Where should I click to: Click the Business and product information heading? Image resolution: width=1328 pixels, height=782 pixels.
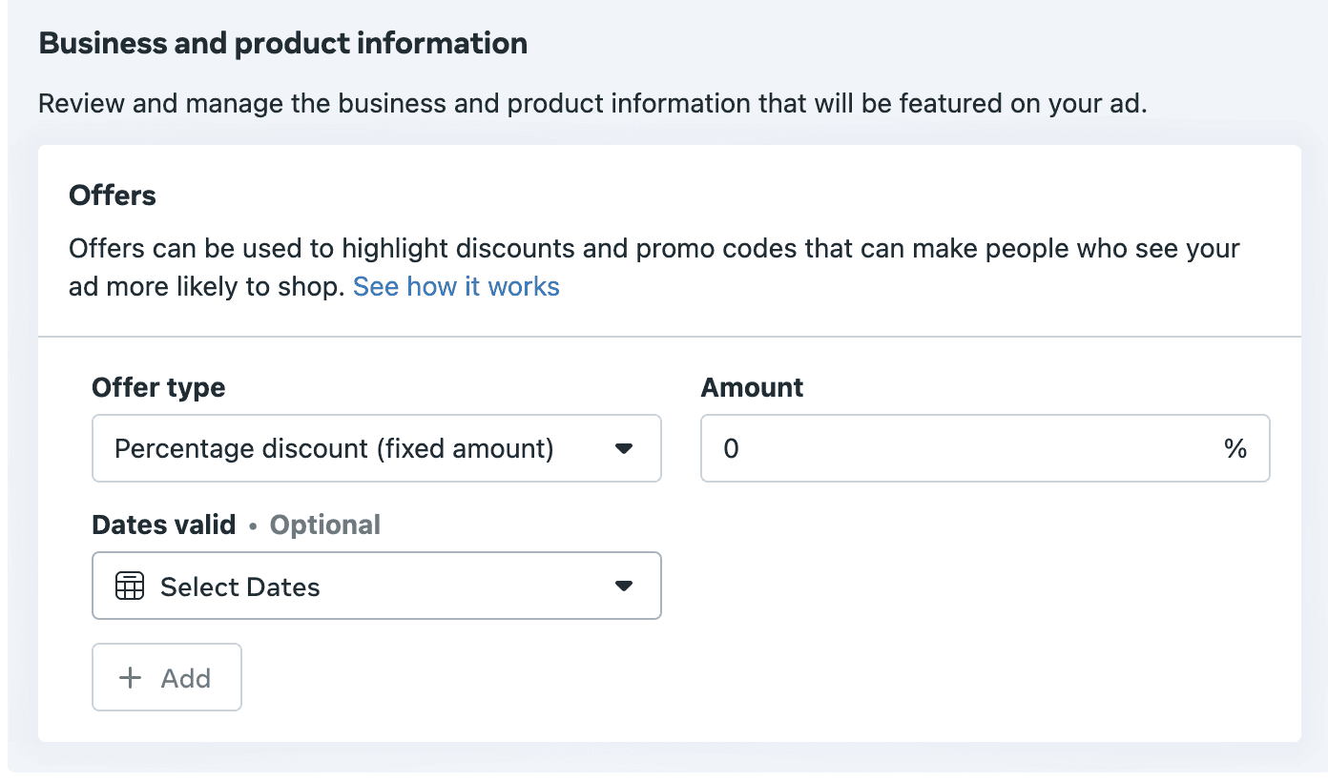tap(282, 43)
